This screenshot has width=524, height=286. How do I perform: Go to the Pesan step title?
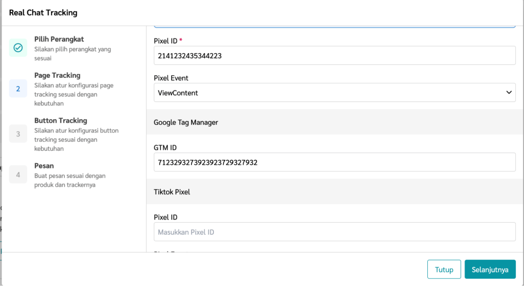(x=44, y=166)
